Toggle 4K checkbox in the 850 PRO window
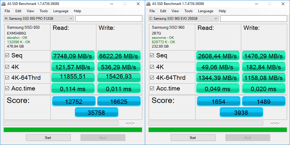 7,67
